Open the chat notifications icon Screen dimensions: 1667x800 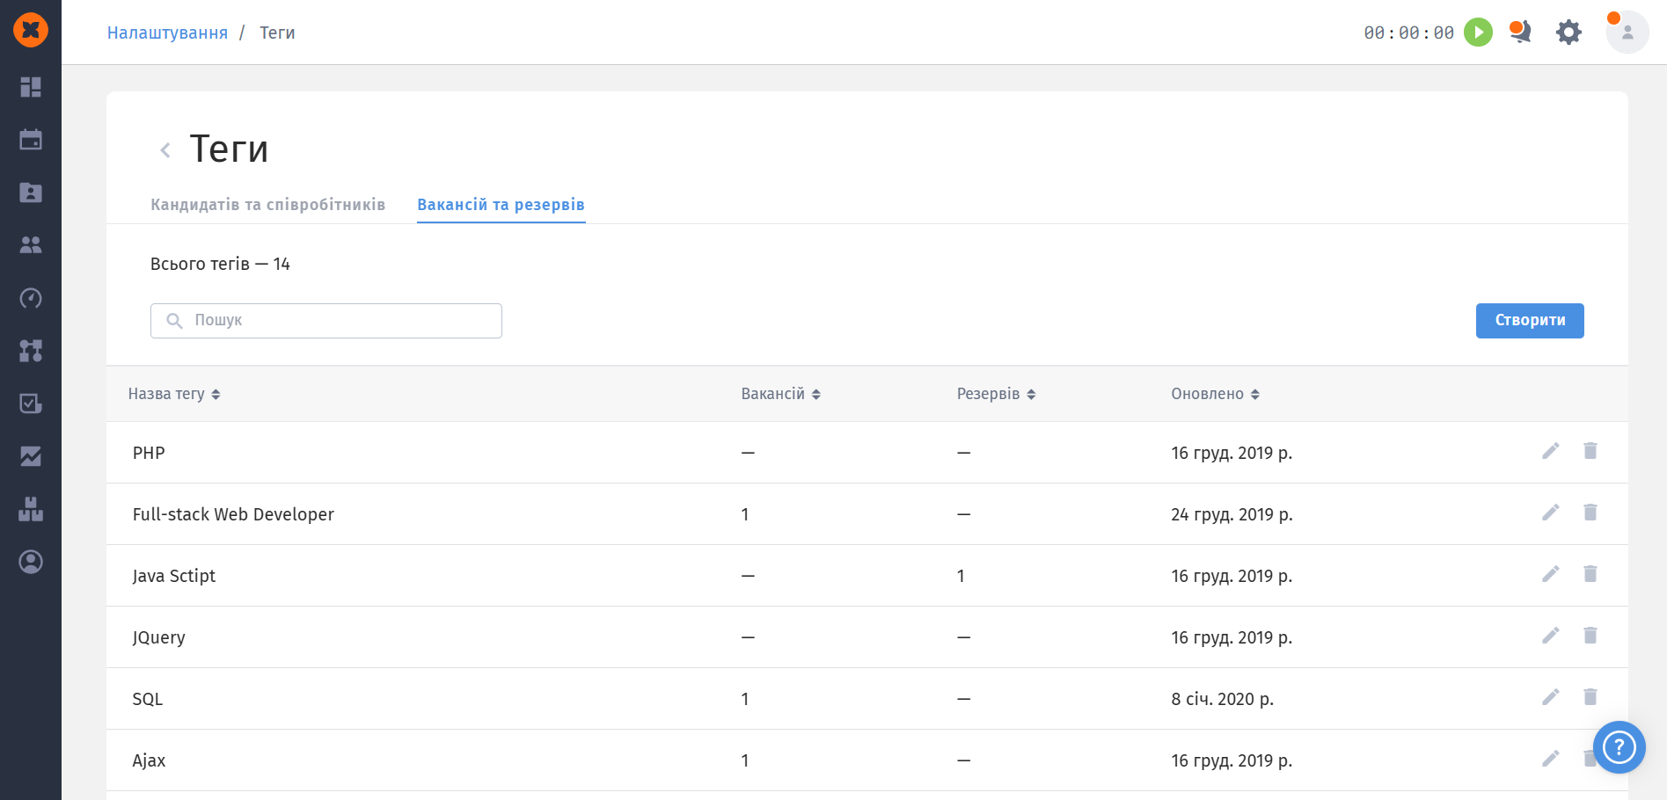click(x=1520, y=32)
